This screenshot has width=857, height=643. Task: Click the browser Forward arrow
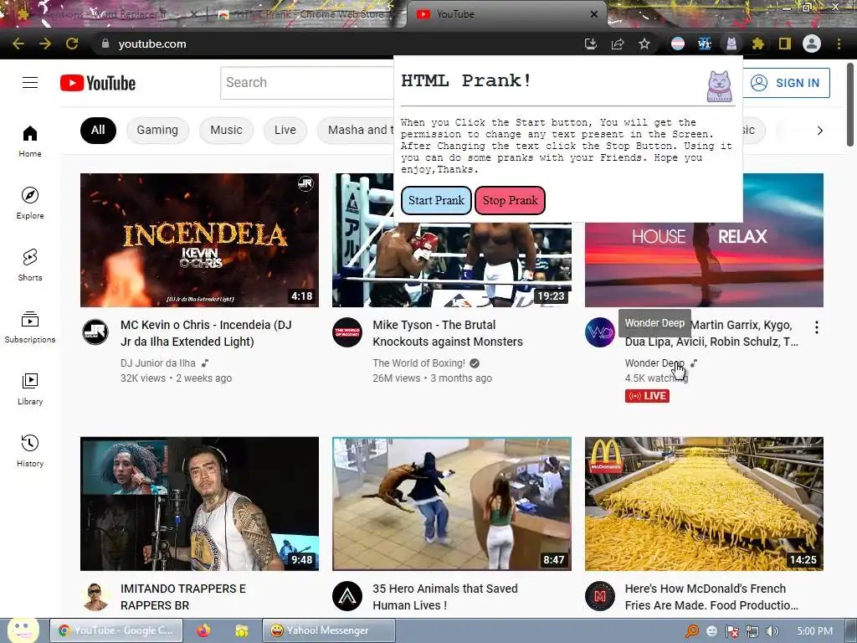45,44
